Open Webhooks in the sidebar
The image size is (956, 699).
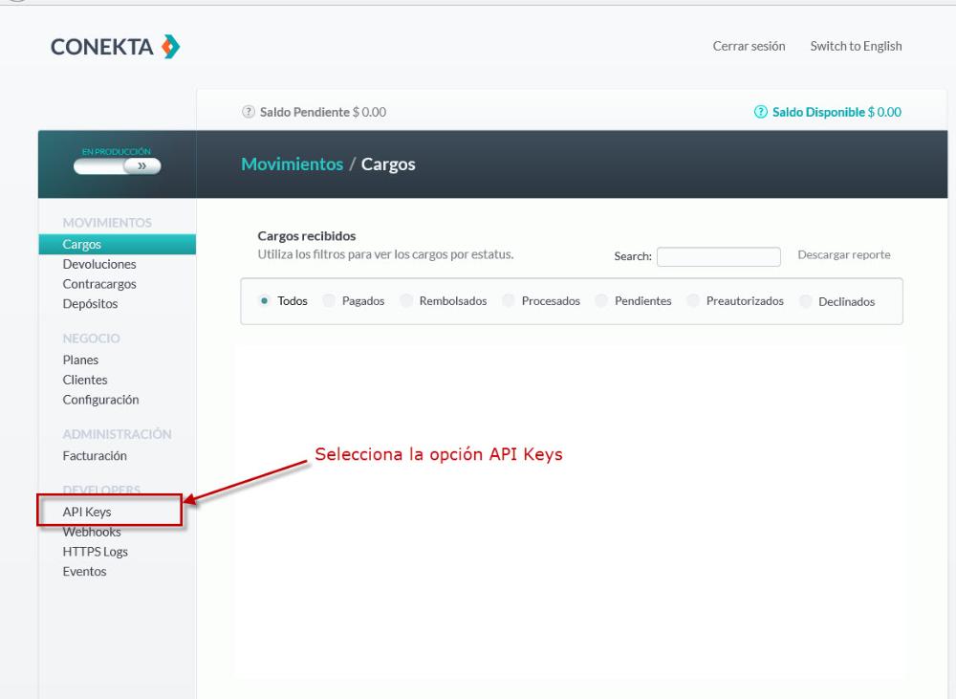(x=92, y=532)
